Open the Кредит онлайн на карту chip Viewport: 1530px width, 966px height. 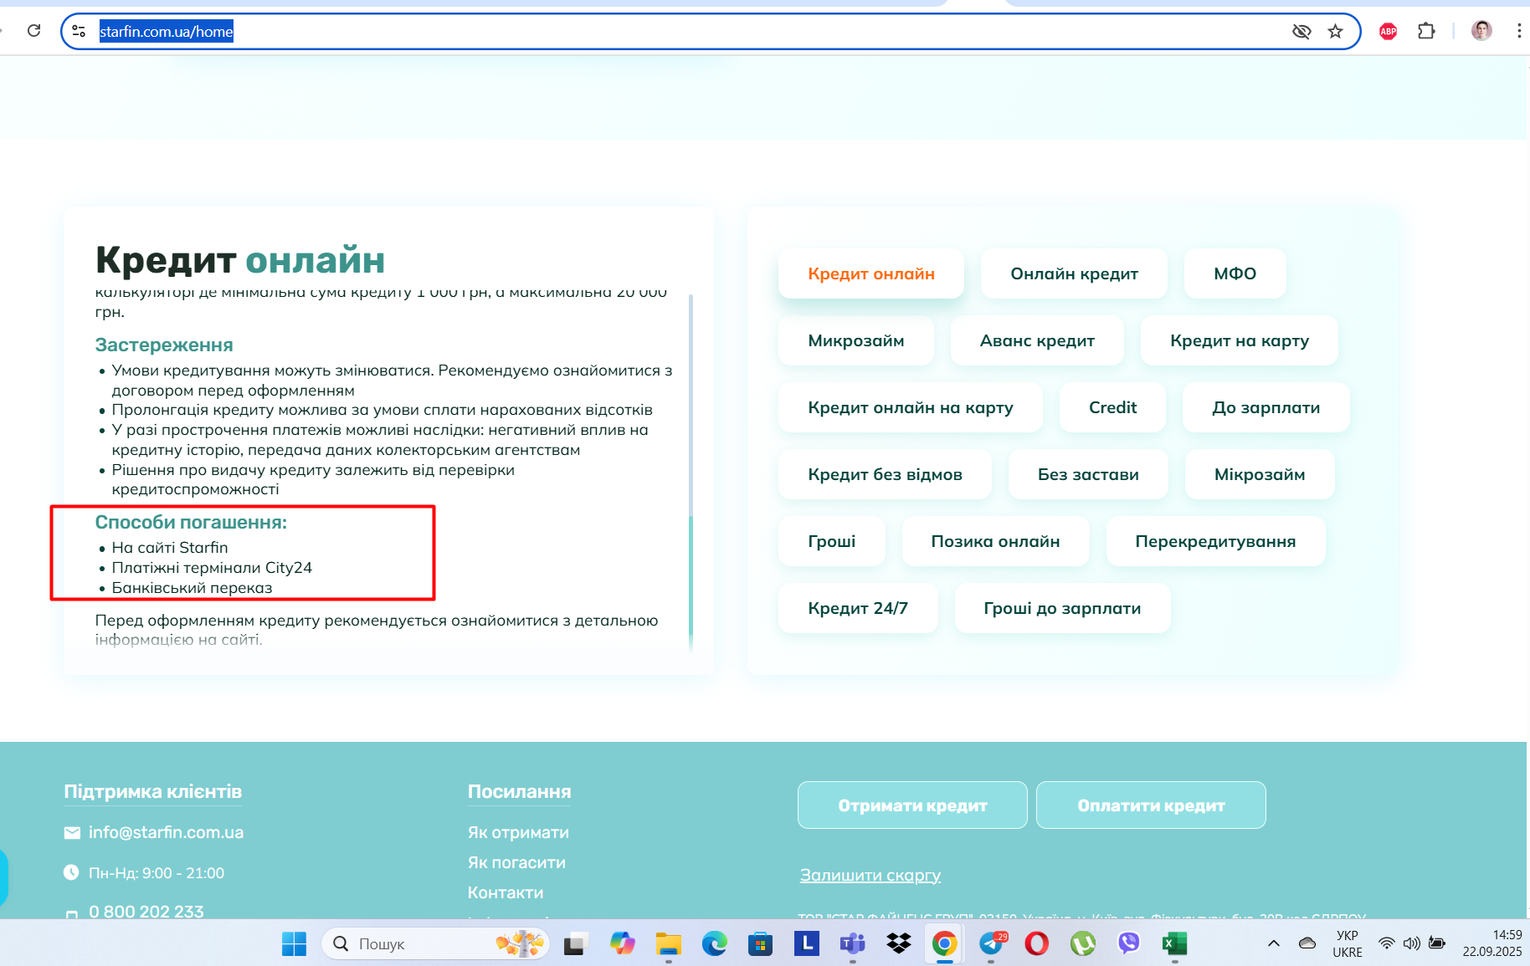pos(911,407)
